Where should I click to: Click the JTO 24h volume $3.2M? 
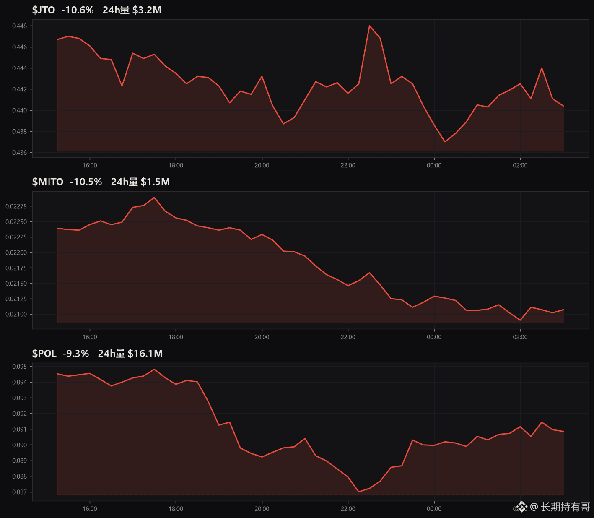point(132,10)
